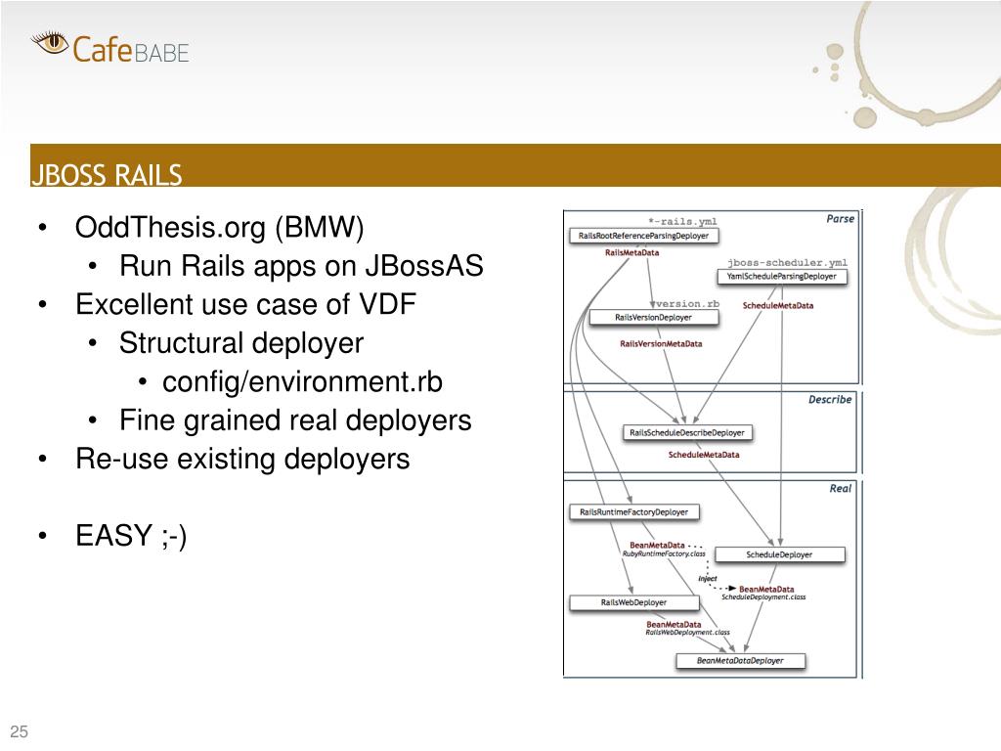Click the 'Real' stage label
Image resolution: width=1001 pixels, height=751 pixels.
pyautogui.click(x=841, y=489)
